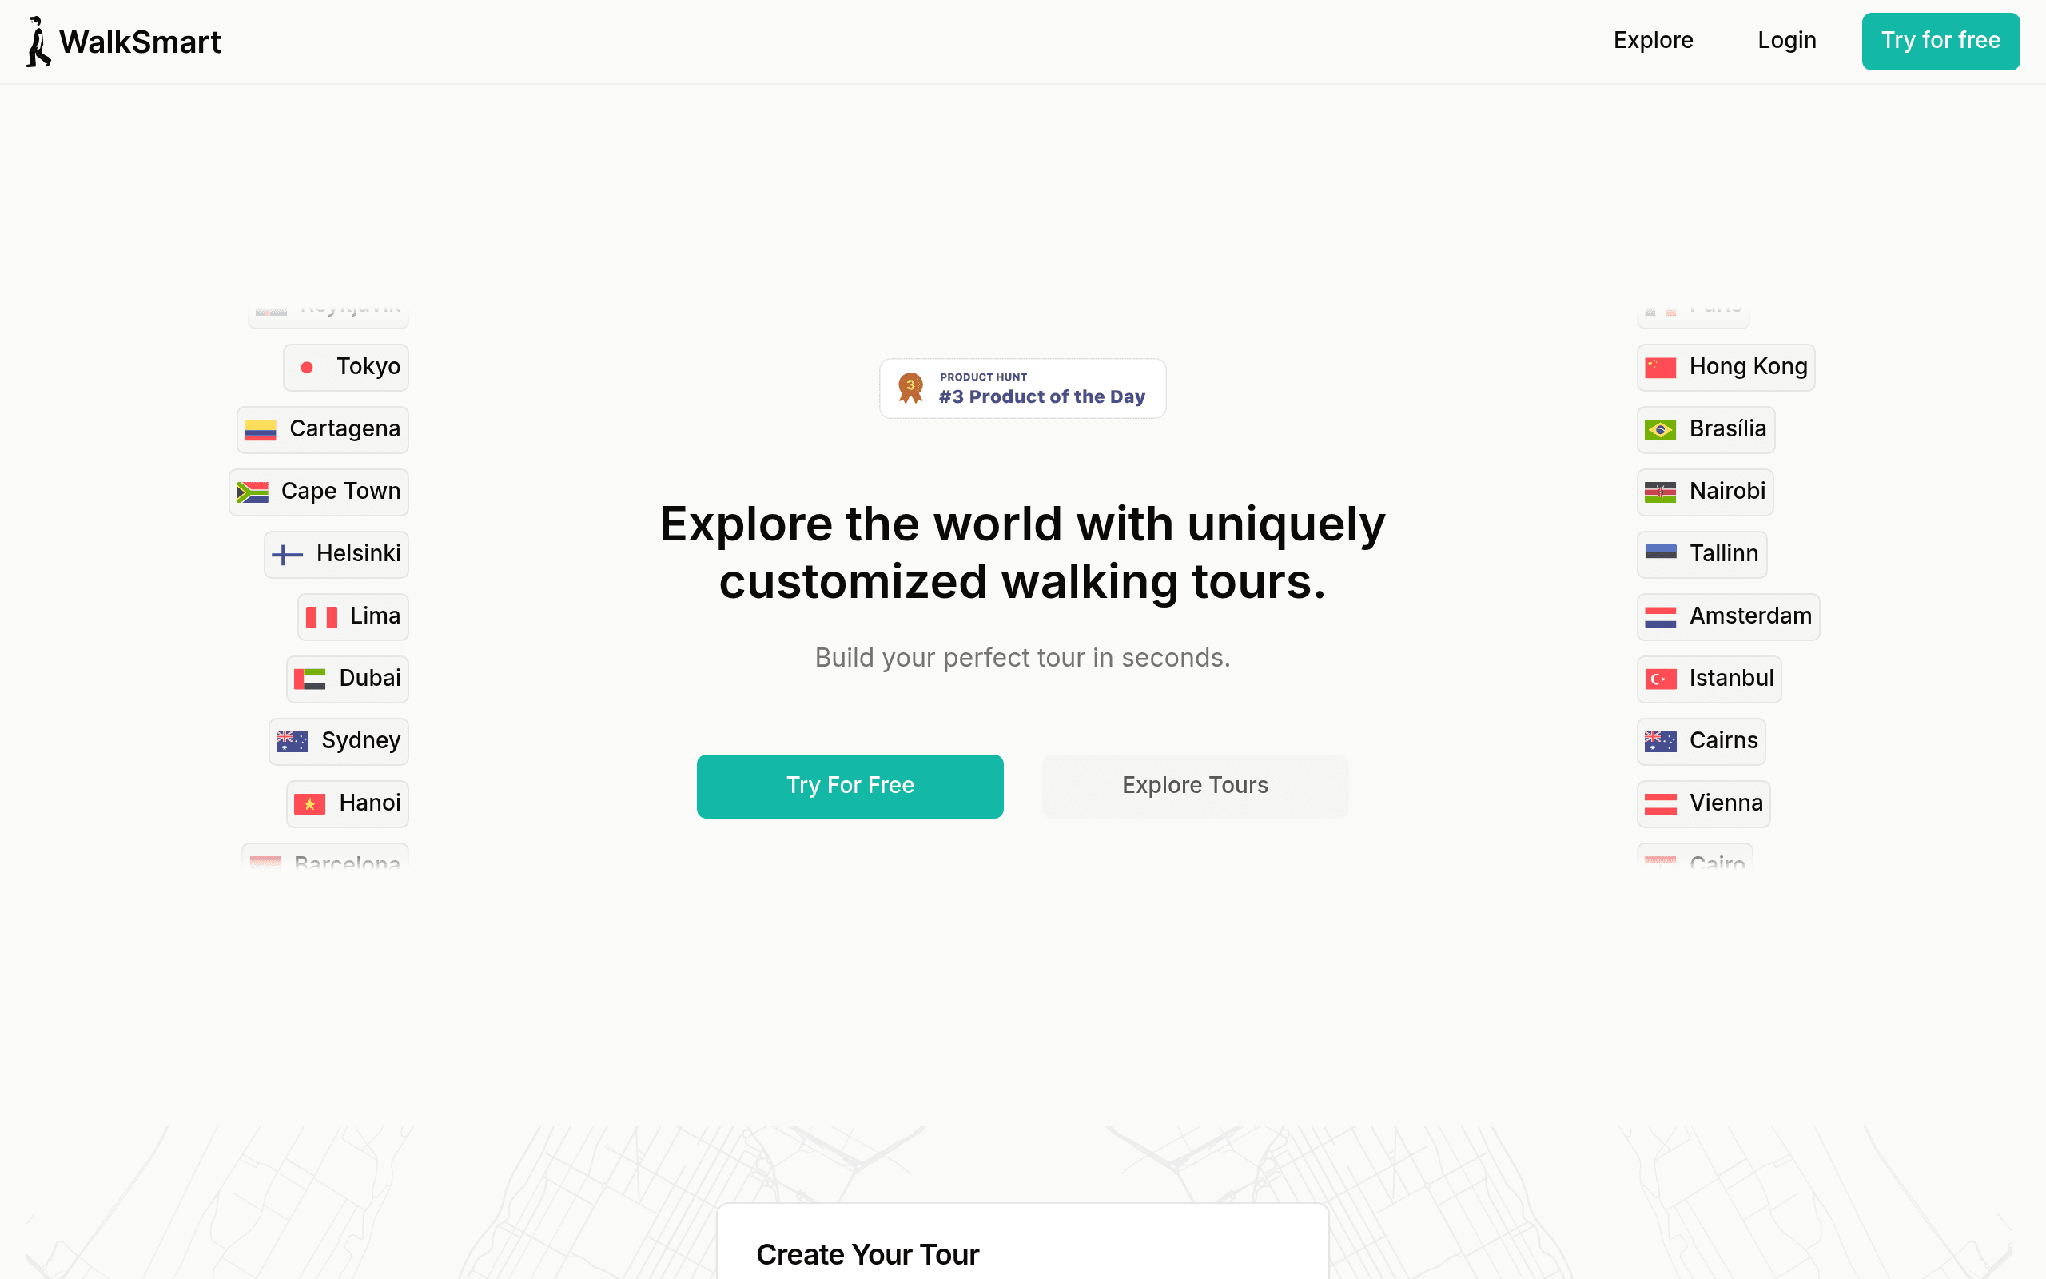Select the Tallinn city label

tap(1724, 553)
